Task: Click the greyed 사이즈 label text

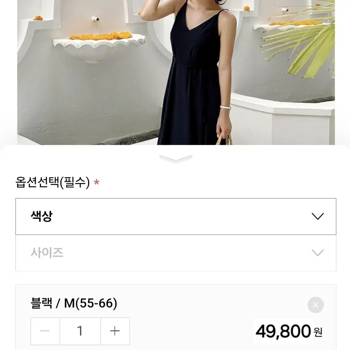Action: point(47,253)
